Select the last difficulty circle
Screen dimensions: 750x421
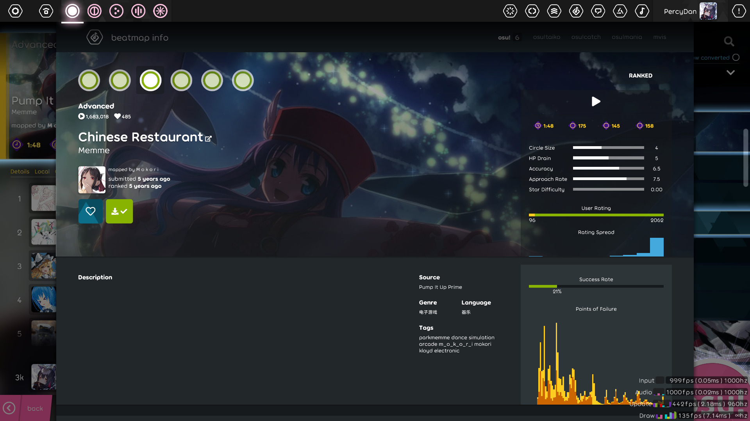pyautogui.click(x=243, y=80)
